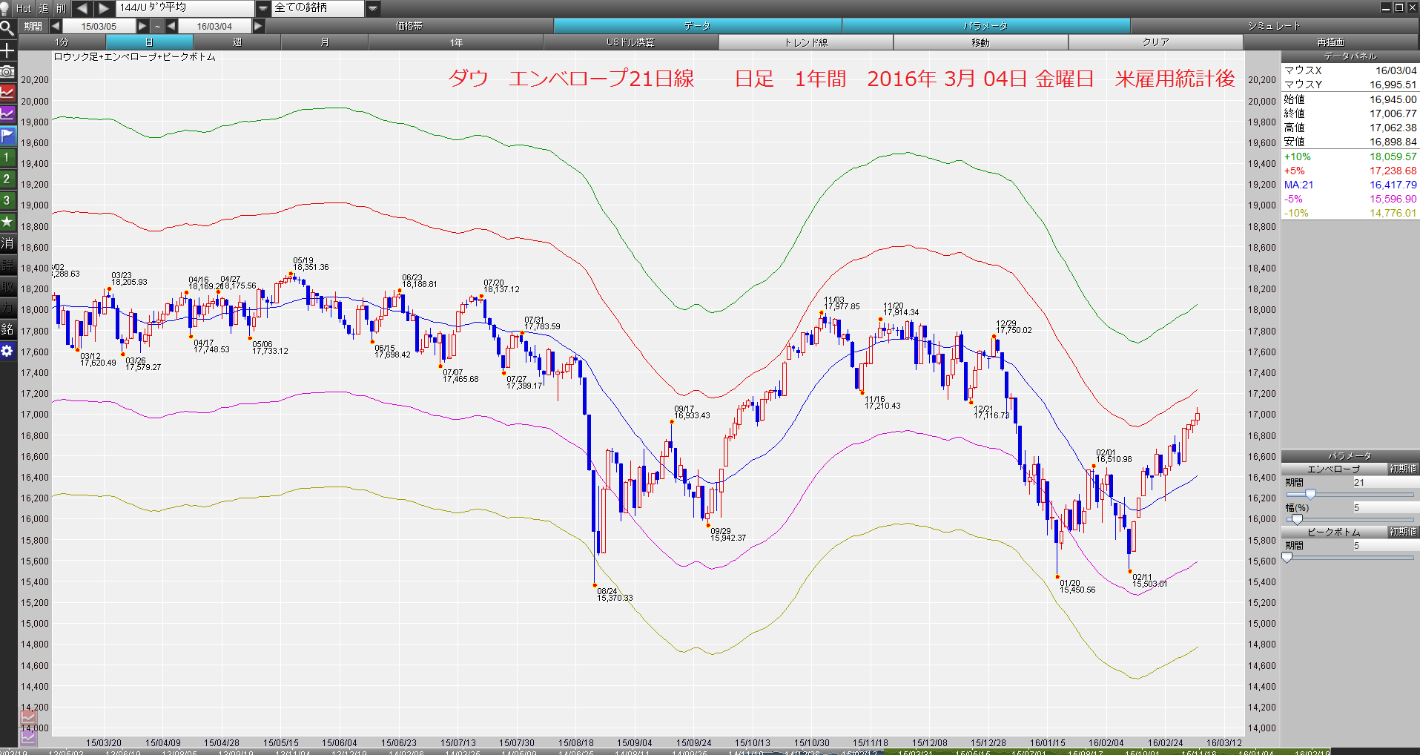The height and width of the screenshot is (755, 1420).
Task: Go to next symbol with right arrow
Action: 103,8
